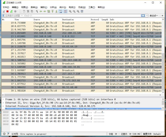Add a filter button with plus
166x137 pixels.
pyautogui.click(x=162, y=16)
